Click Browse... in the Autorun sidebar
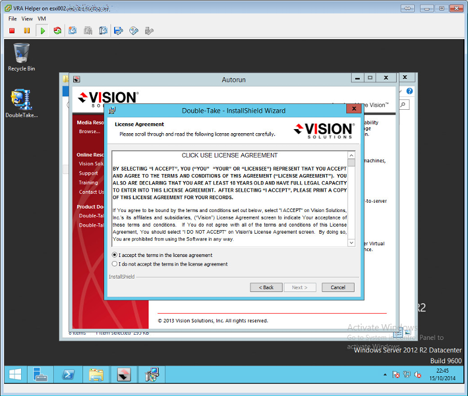The width and height of the screenshot is (468, 396). coord(90,131)
